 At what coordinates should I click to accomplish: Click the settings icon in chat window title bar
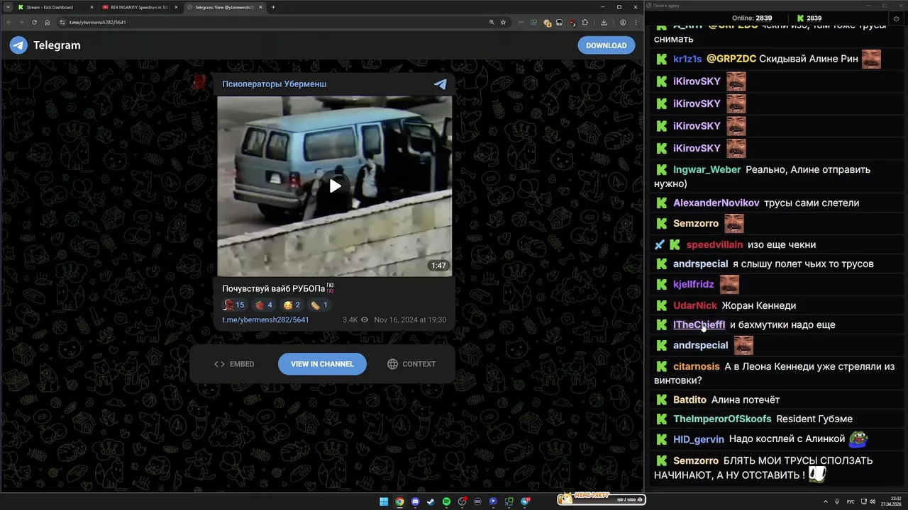[896, 19]
